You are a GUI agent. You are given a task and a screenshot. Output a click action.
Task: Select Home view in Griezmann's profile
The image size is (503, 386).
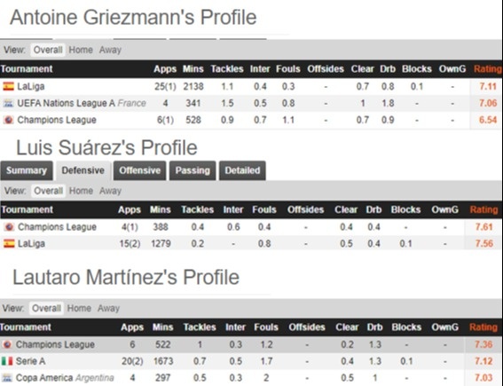point(81,50)
